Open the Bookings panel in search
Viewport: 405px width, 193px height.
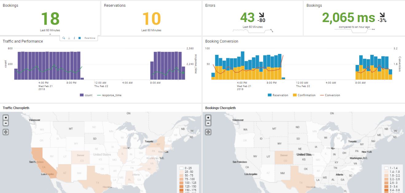tap(64, 38)
